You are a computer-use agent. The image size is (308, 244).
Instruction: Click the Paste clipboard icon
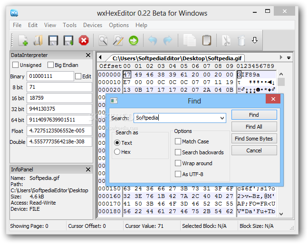[x=207, y=40]
